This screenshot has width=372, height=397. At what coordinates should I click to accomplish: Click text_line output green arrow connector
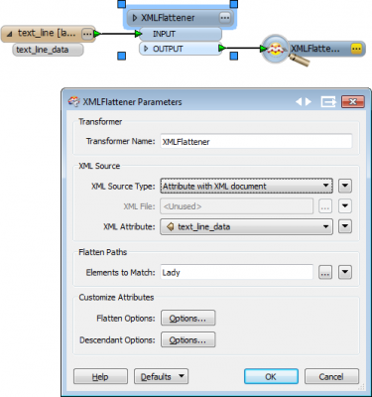point(97,34)
